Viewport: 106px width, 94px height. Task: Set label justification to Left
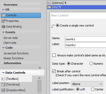78,89
